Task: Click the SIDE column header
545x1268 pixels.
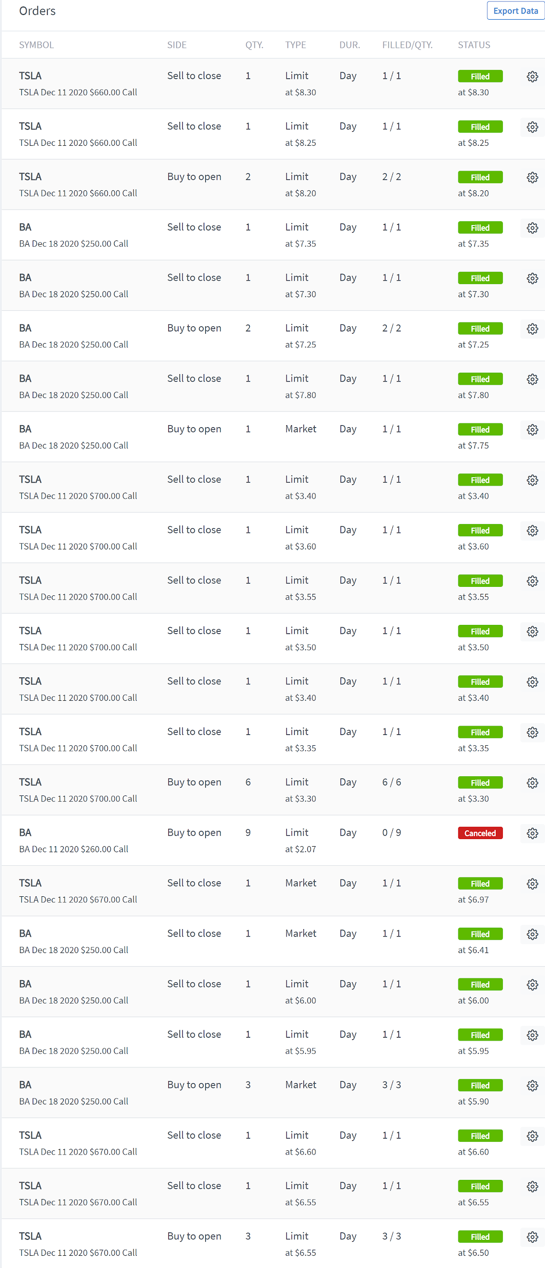Action: pos(177,45)
